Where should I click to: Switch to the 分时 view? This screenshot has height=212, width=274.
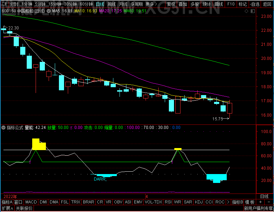click(x=14, y=4)
